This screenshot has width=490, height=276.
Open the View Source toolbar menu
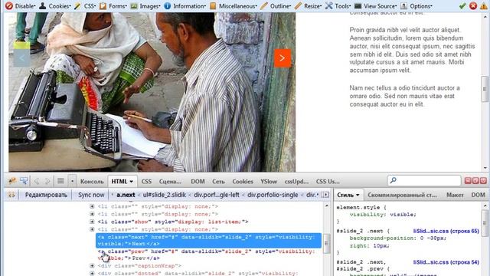376,6
